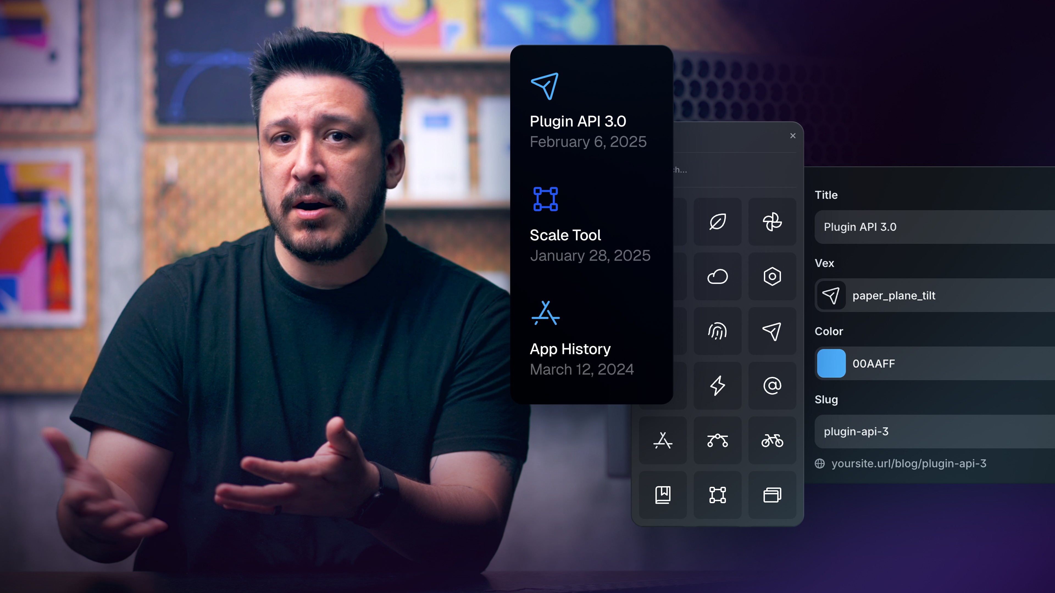Pick the bezier curve icon
This screenshot has height=593, width=1055.
tap(717, 440)
